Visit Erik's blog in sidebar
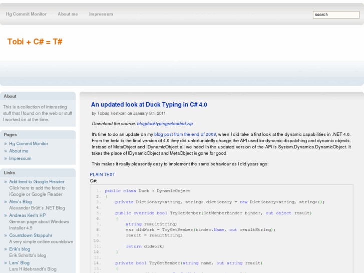Image resolution: width=364 pixels, height=273 pixels. [20, 249]
